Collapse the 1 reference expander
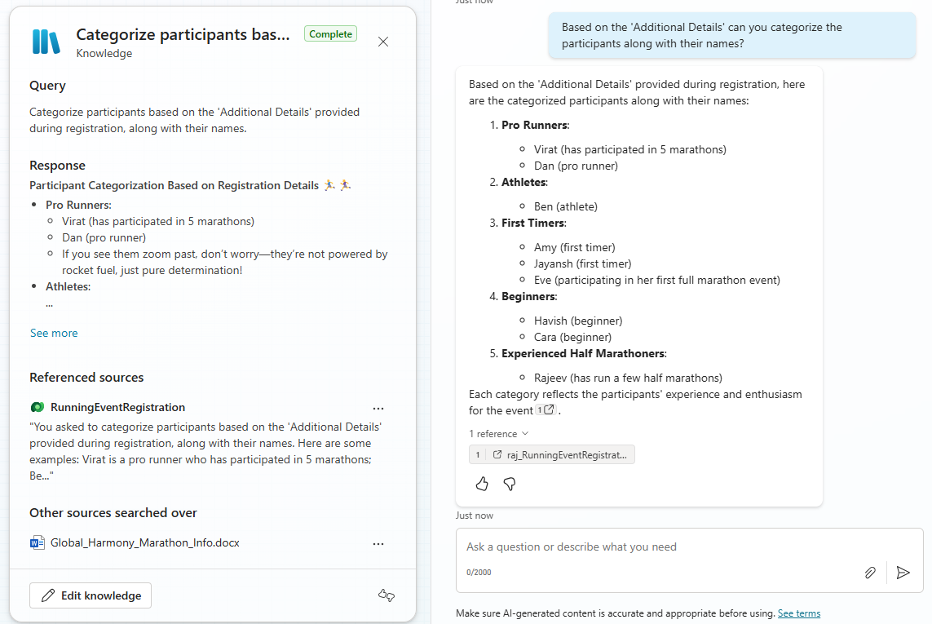 click(x=498, y=434)
